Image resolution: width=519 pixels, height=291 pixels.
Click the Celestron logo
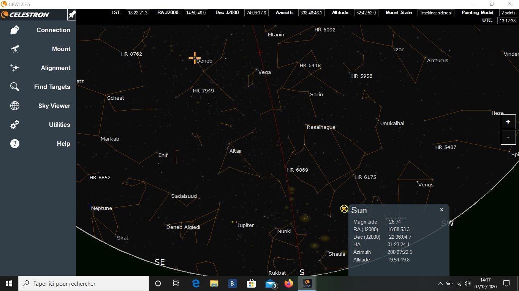tap(25, 15)
